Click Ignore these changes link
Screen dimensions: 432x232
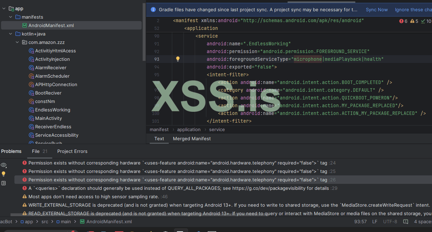click(x=413, y=9)
